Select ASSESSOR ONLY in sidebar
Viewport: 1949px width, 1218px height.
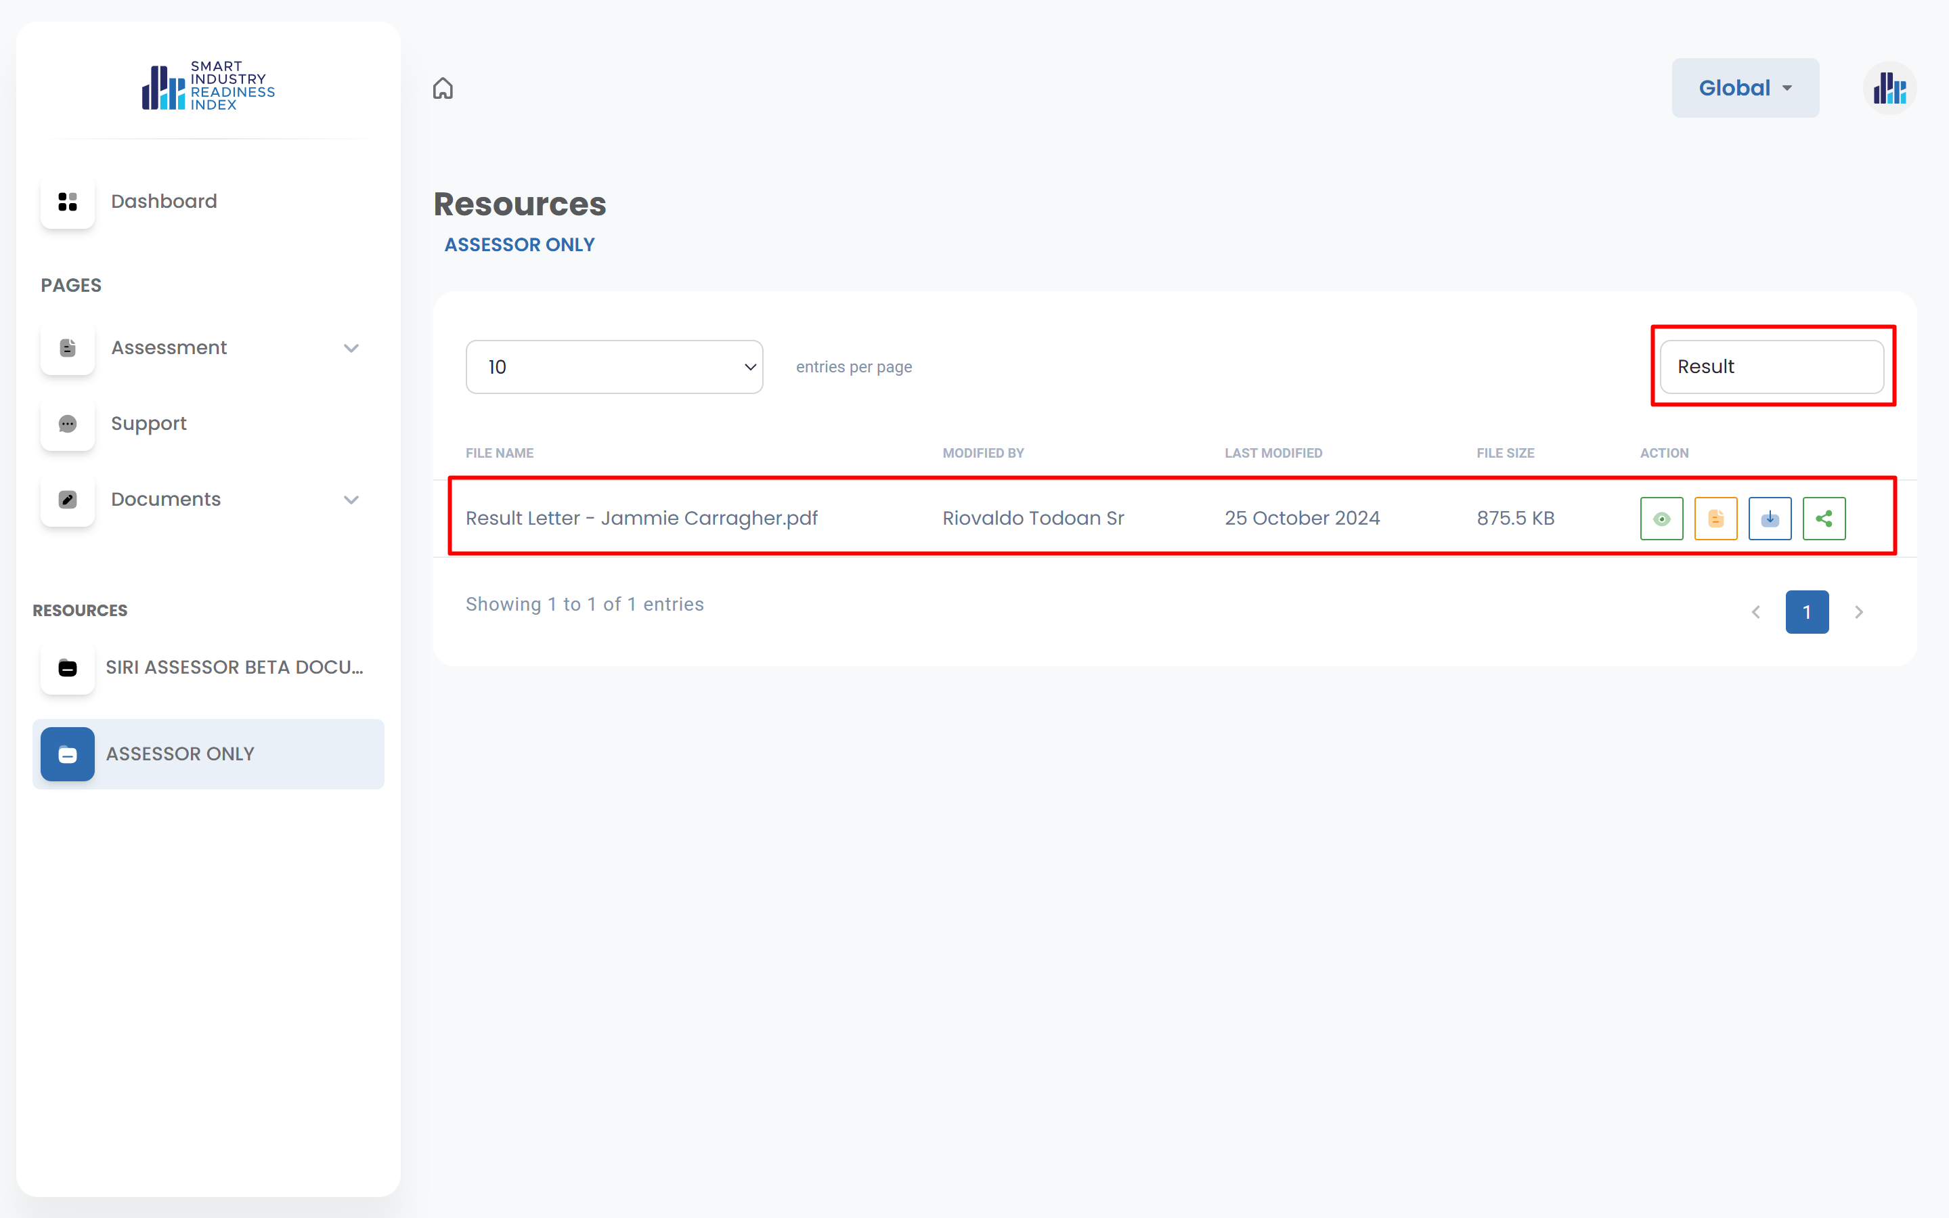click(180, 754)
